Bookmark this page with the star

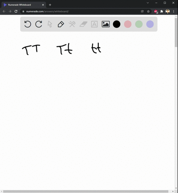coord(148,12)
